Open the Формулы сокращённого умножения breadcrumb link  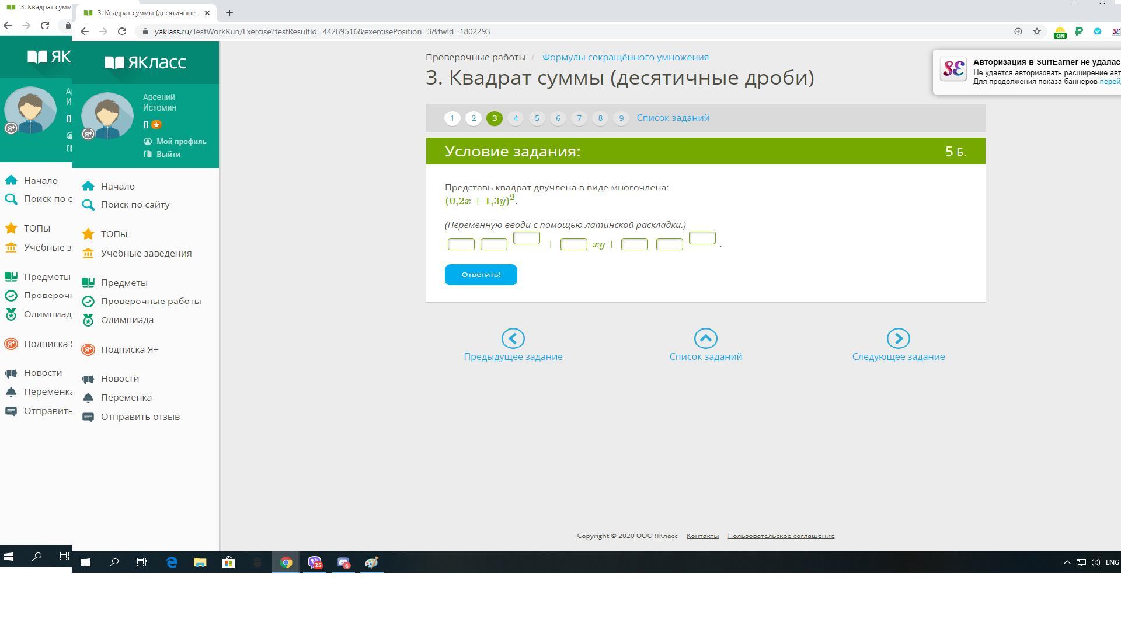pyautogui.click(x=625, y=57)
